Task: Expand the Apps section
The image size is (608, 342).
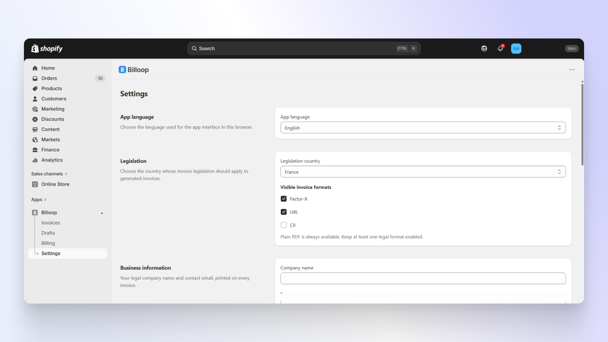Action: click(x=39, y=199)
